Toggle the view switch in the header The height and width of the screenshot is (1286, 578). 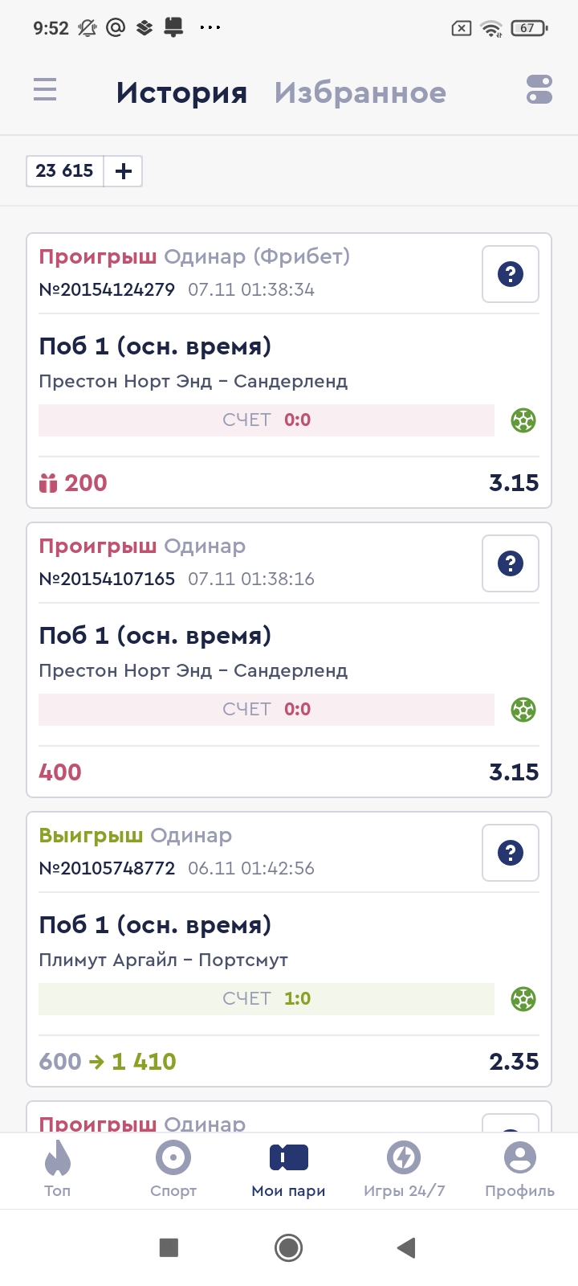(539, 89)
